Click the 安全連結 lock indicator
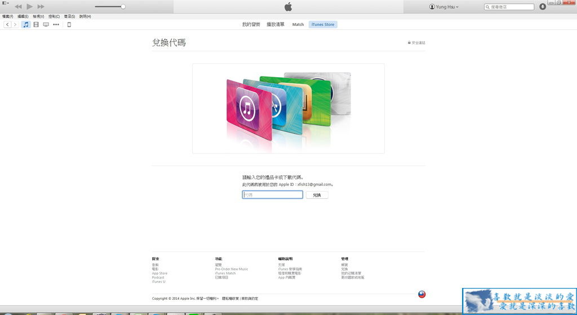 (x=416, y=43)
